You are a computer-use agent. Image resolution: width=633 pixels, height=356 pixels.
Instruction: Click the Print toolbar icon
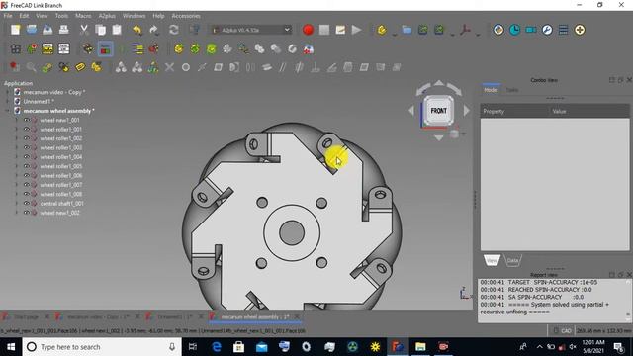click(x=63, y=30)
